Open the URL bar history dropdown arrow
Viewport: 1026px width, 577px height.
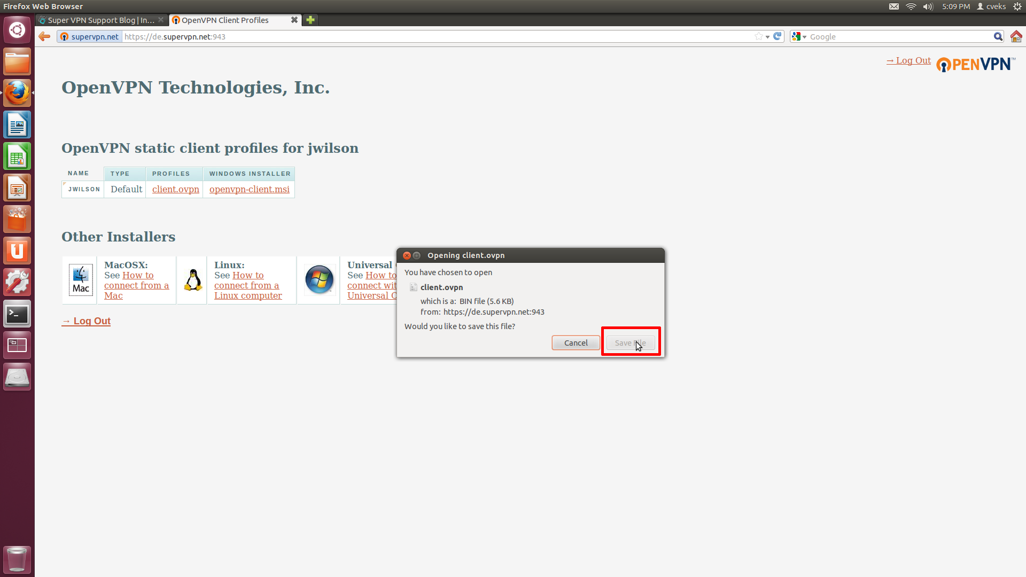pyautogui.click(x=767, y=37)
